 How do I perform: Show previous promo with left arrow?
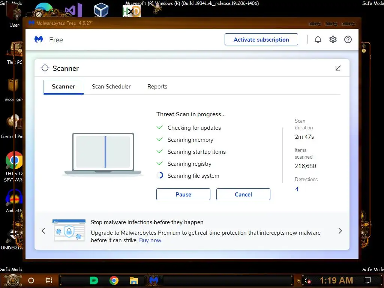click(43, 231)
